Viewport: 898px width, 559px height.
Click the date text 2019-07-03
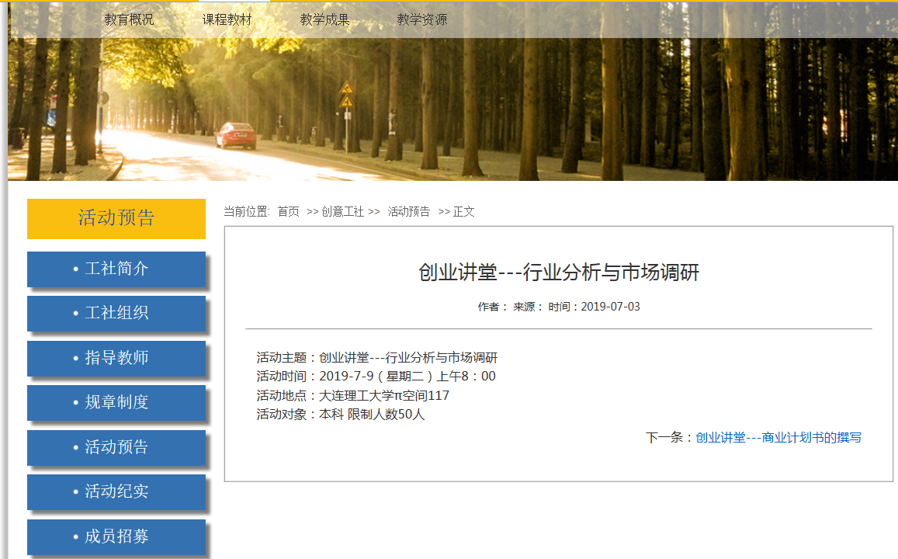tap(611, 307)
